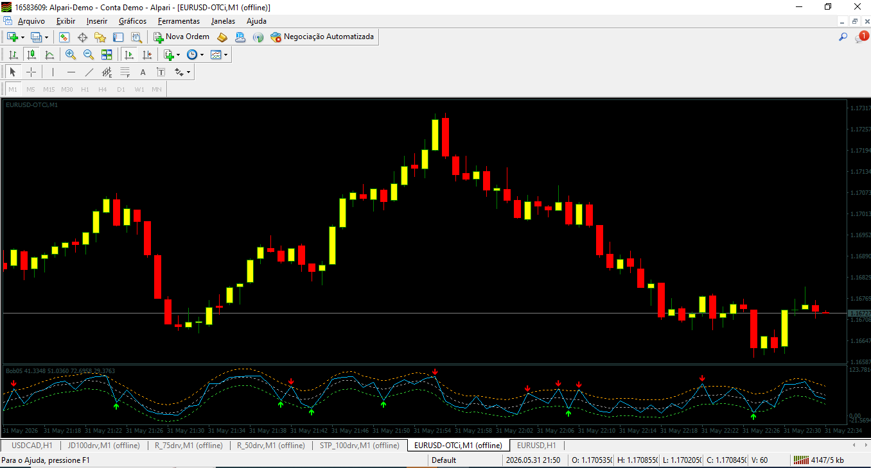Open the Gráficos menu

point(132,21)
